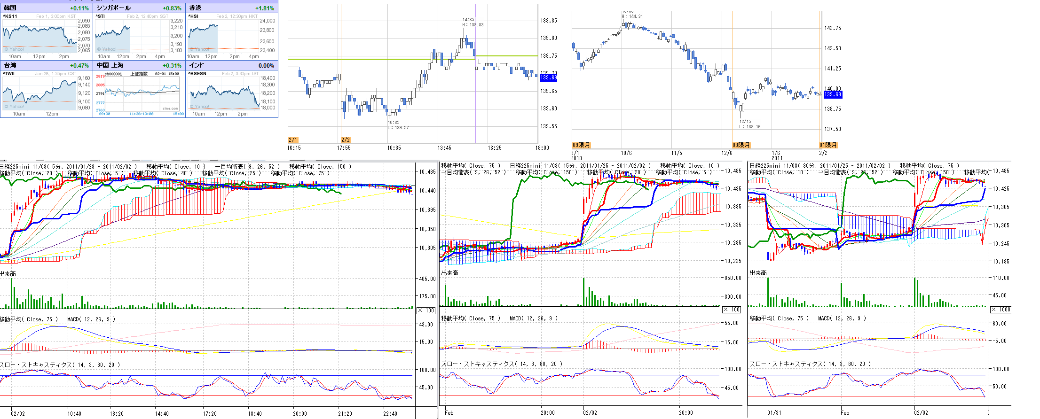
Task: Select the 2/1 date marker on intraday chart
Action: [x=293, y=140]
